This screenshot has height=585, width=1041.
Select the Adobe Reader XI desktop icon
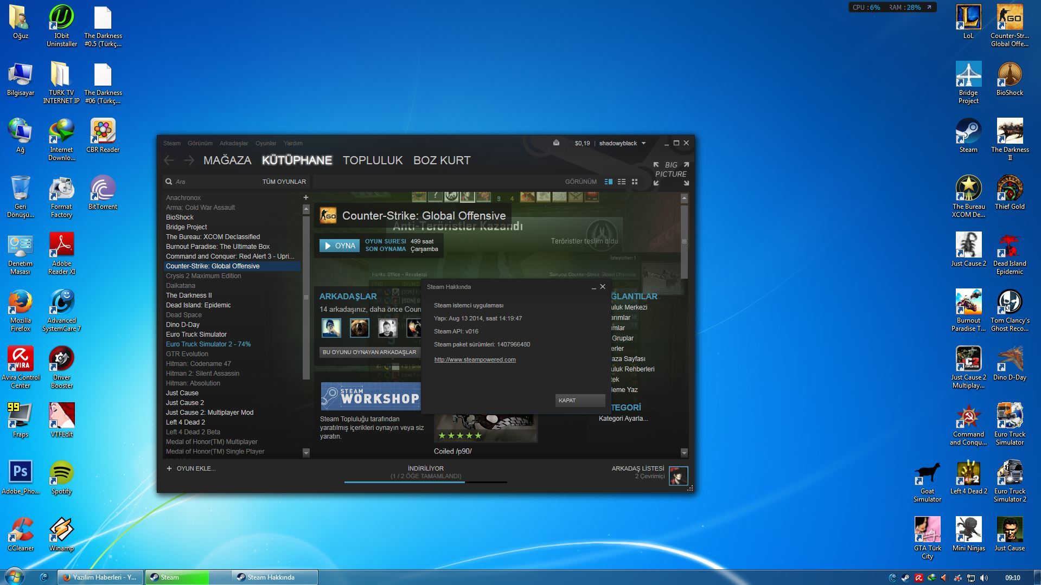61,253
